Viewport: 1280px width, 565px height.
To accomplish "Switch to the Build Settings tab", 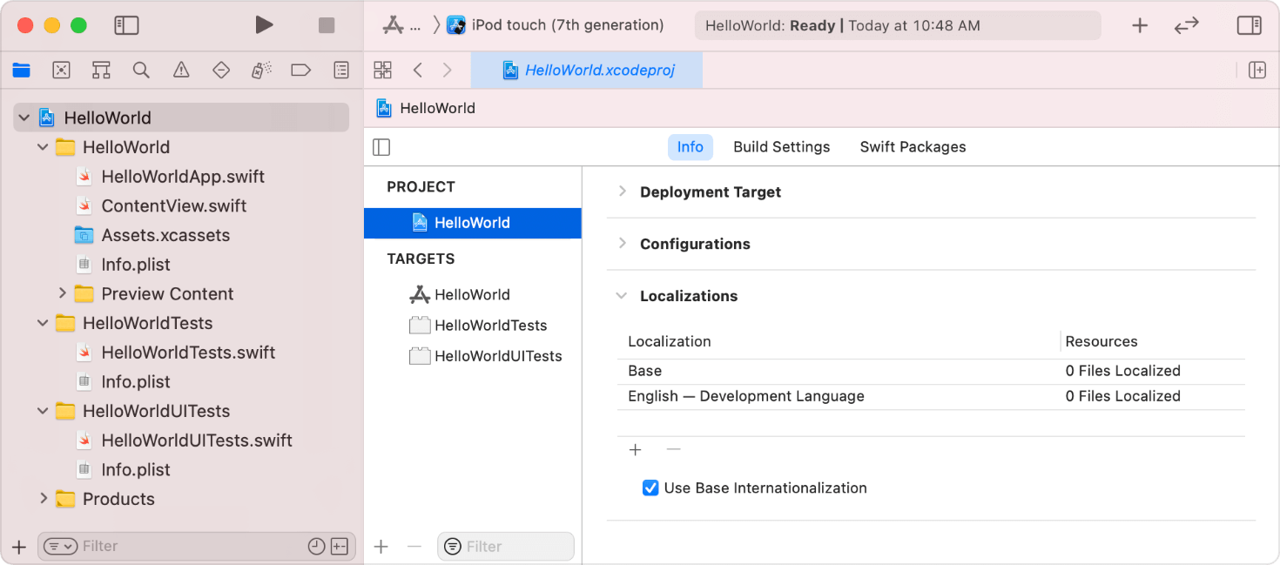I will (781, 147).
